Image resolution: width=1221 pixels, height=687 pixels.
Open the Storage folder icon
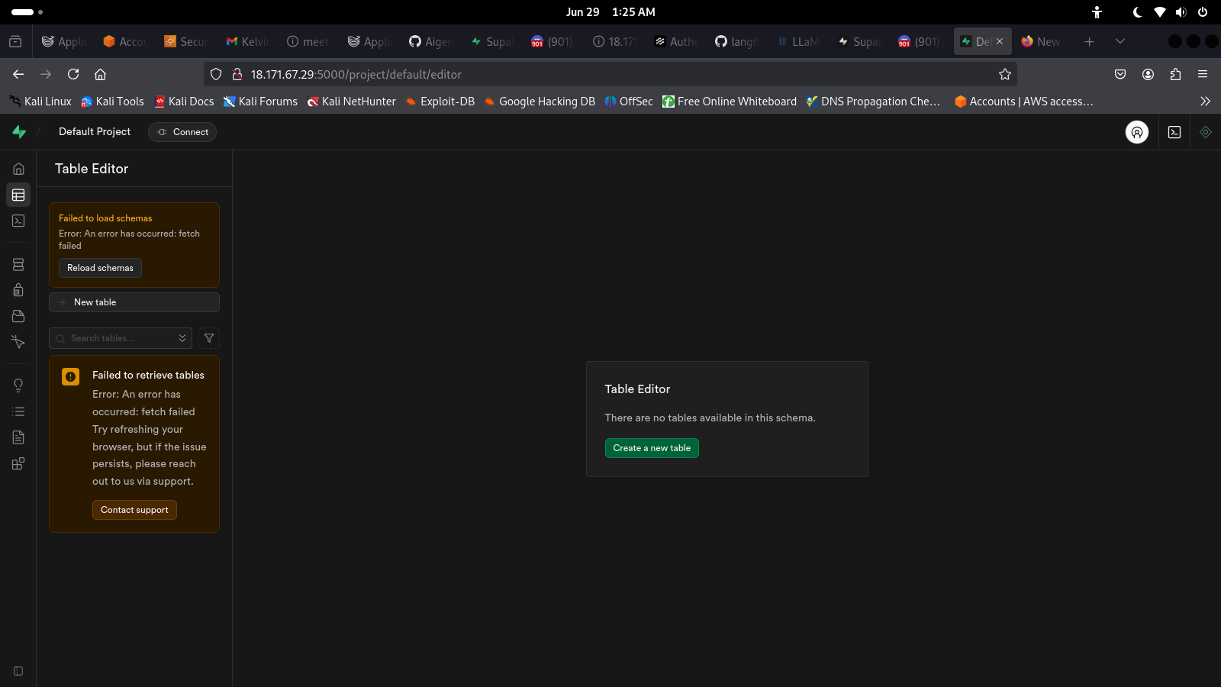tap(18, 316)
